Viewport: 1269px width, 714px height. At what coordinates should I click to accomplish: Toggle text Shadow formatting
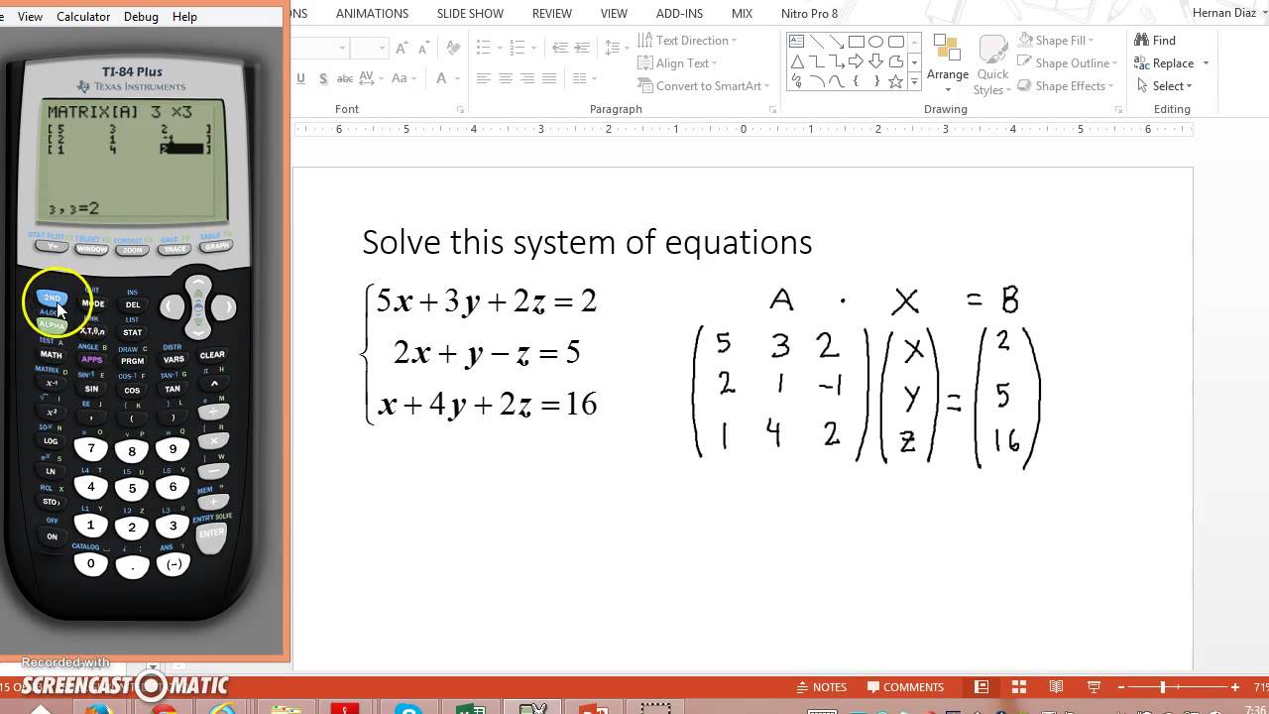323,78
